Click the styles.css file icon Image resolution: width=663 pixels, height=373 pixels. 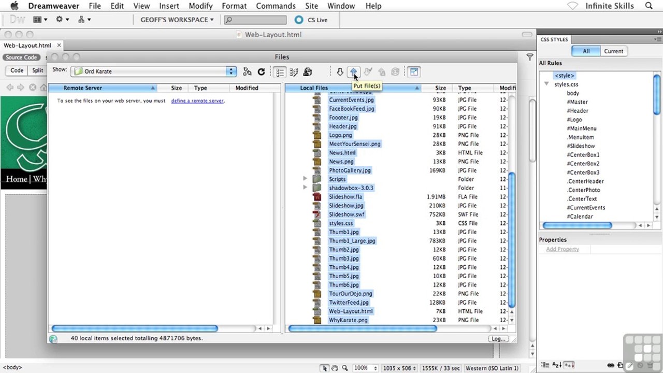317,223
